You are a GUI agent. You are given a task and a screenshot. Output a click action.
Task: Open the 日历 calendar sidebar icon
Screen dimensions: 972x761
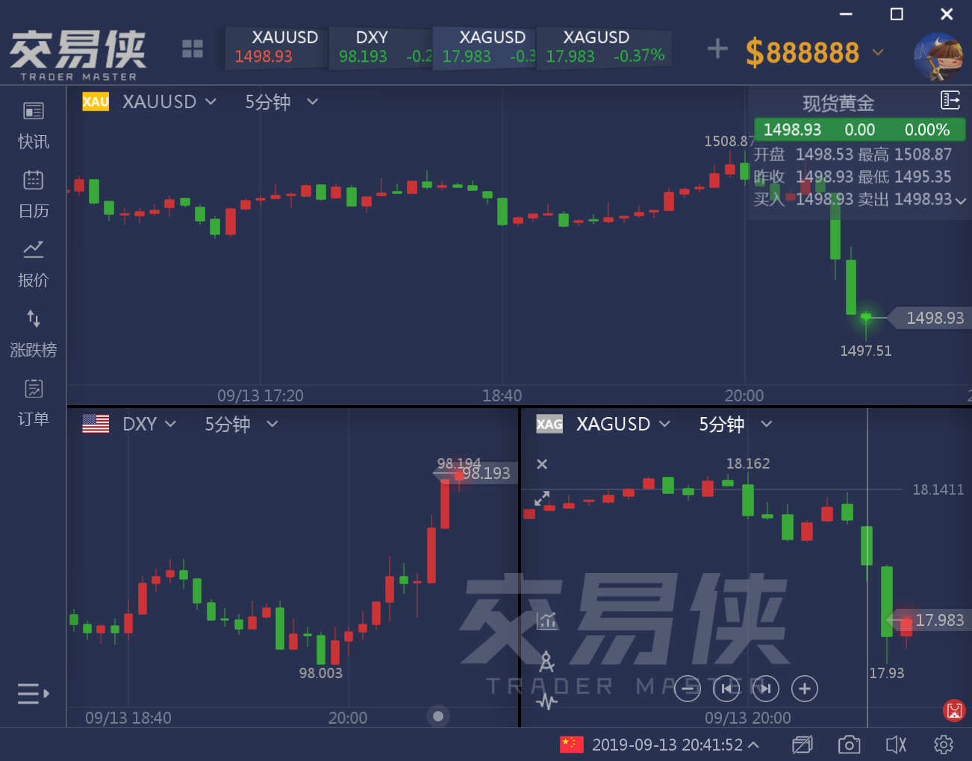pyautogui.click(x=34, y=194)
